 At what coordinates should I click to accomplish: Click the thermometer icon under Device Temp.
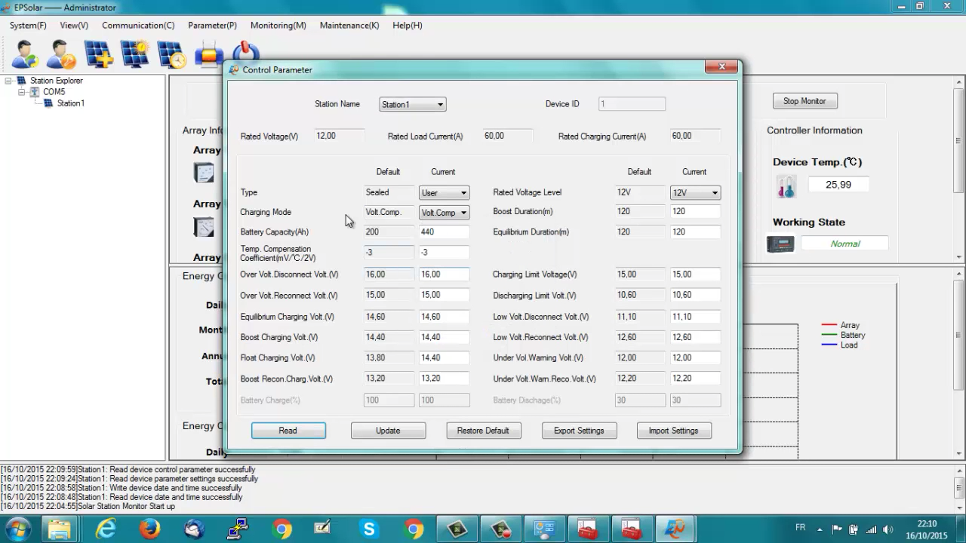point(786,186)
